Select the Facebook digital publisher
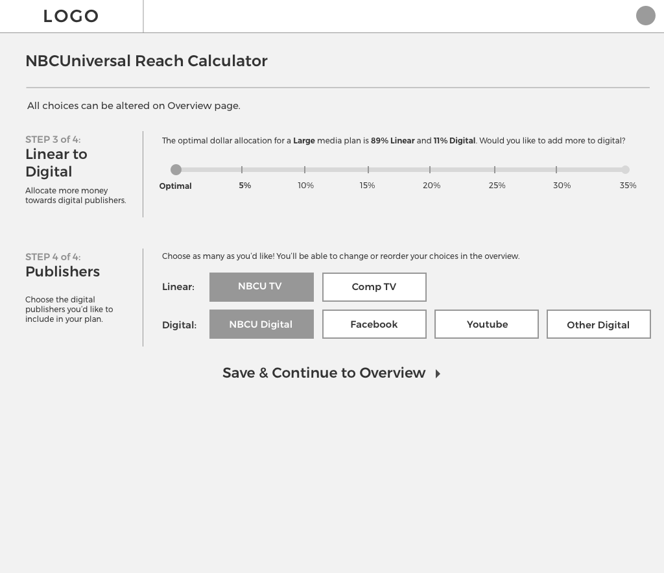This screenshot has height=573, width=664. [374, 324]
